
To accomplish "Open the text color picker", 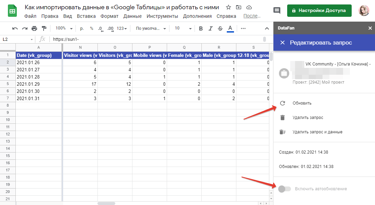I will coord(230,28).
